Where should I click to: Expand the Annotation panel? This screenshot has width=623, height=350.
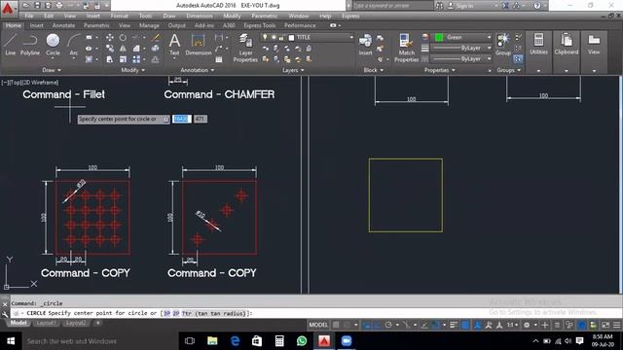(198, 70)
